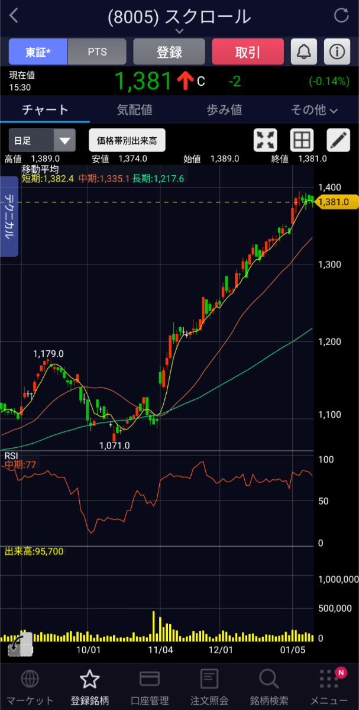Expand chevron under stock name

point(180,31)
